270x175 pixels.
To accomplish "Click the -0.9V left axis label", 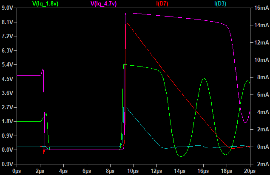I will [x=7, y=164].
